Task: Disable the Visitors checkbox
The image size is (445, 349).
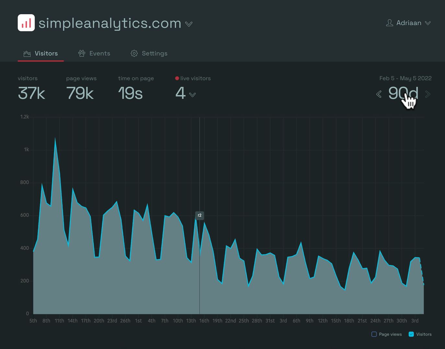Action: coord(411,334)
